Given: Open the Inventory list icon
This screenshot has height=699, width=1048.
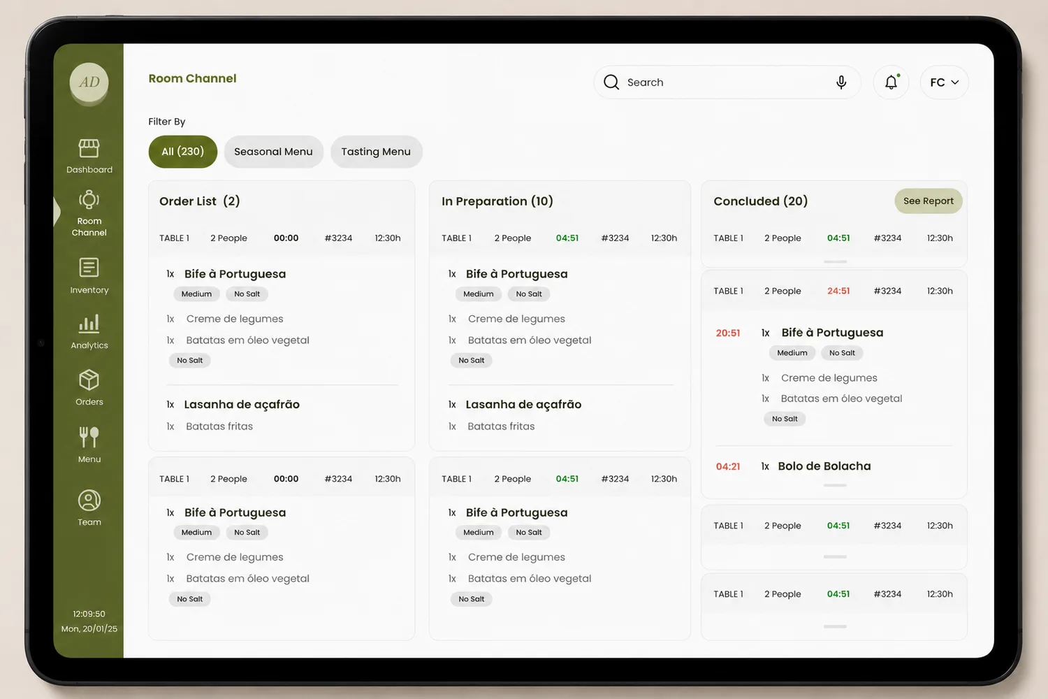Looking at the screenshot, I should [x=89, y=268].
